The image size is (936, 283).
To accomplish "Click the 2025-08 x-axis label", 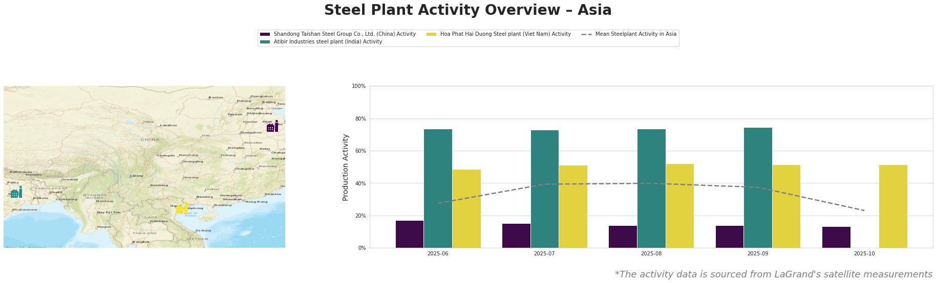I will tap(651, 253).
